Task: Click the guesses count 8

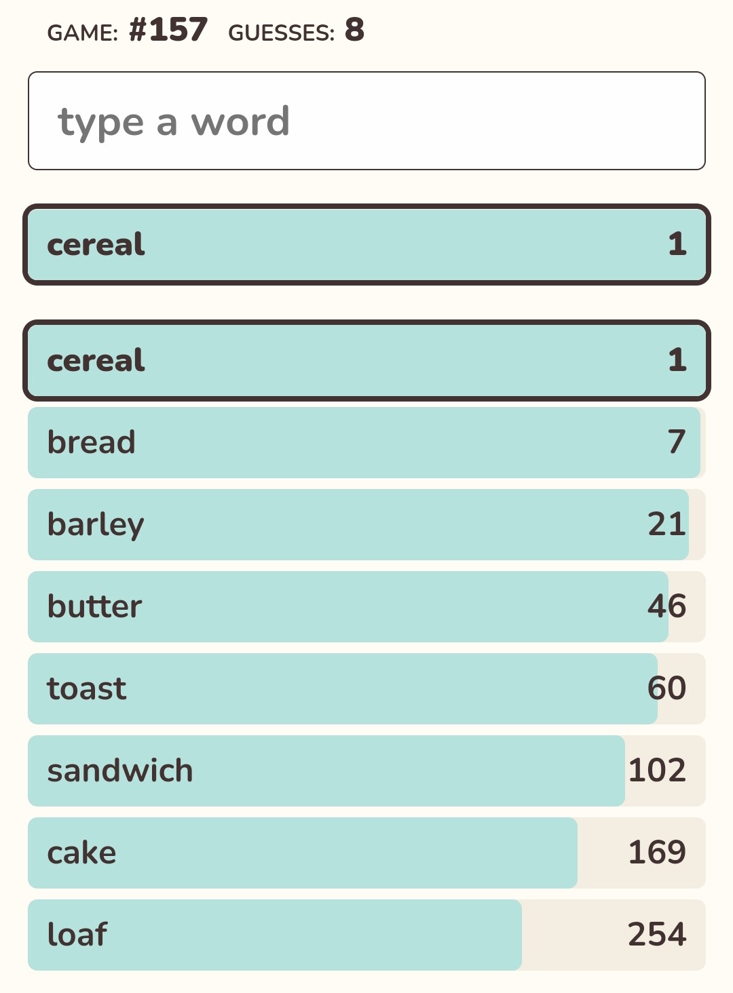Action: 354,31
